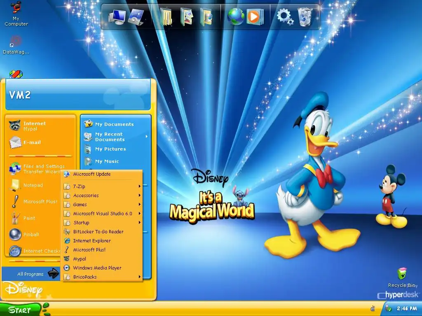Launch Windows Media Player
The image size is (422, 316).
point(102,268)
